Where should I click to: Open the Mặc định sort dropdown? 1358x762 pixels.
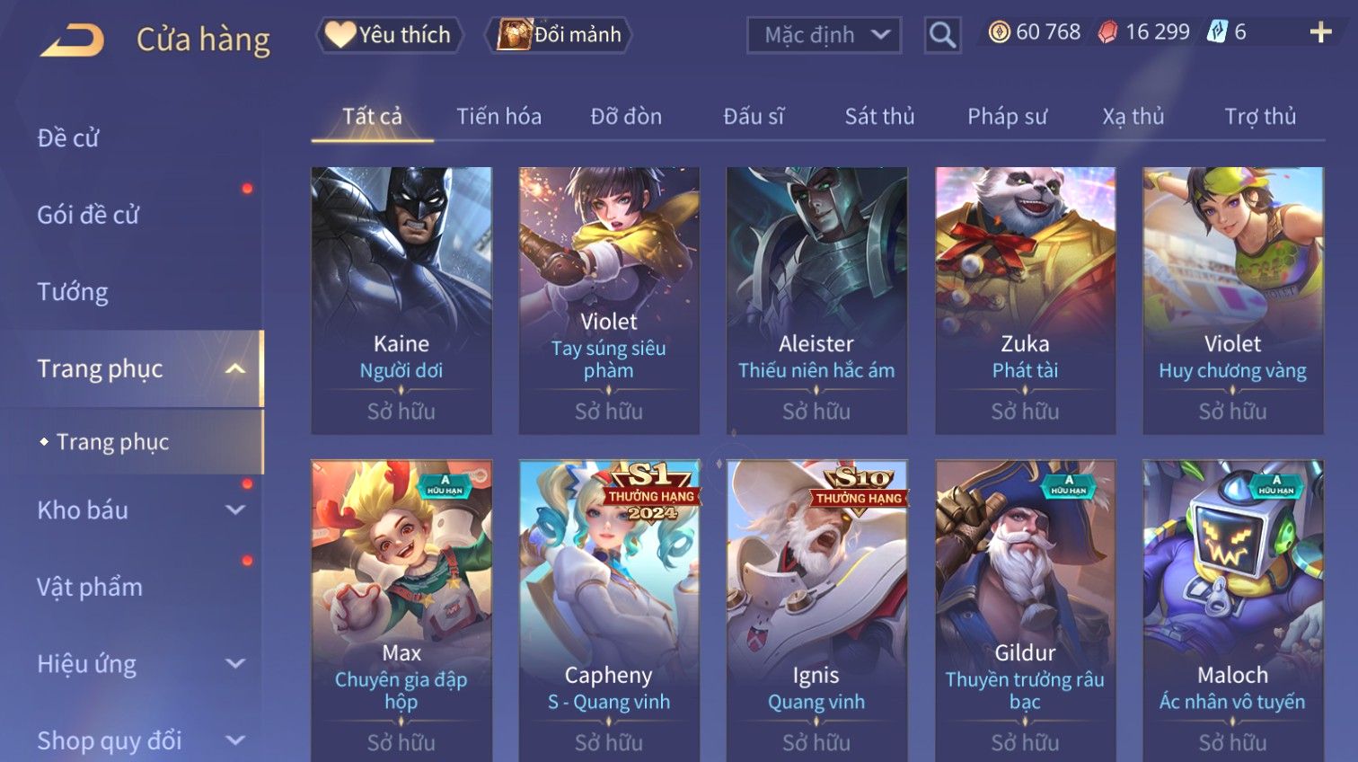coord(824,35)
